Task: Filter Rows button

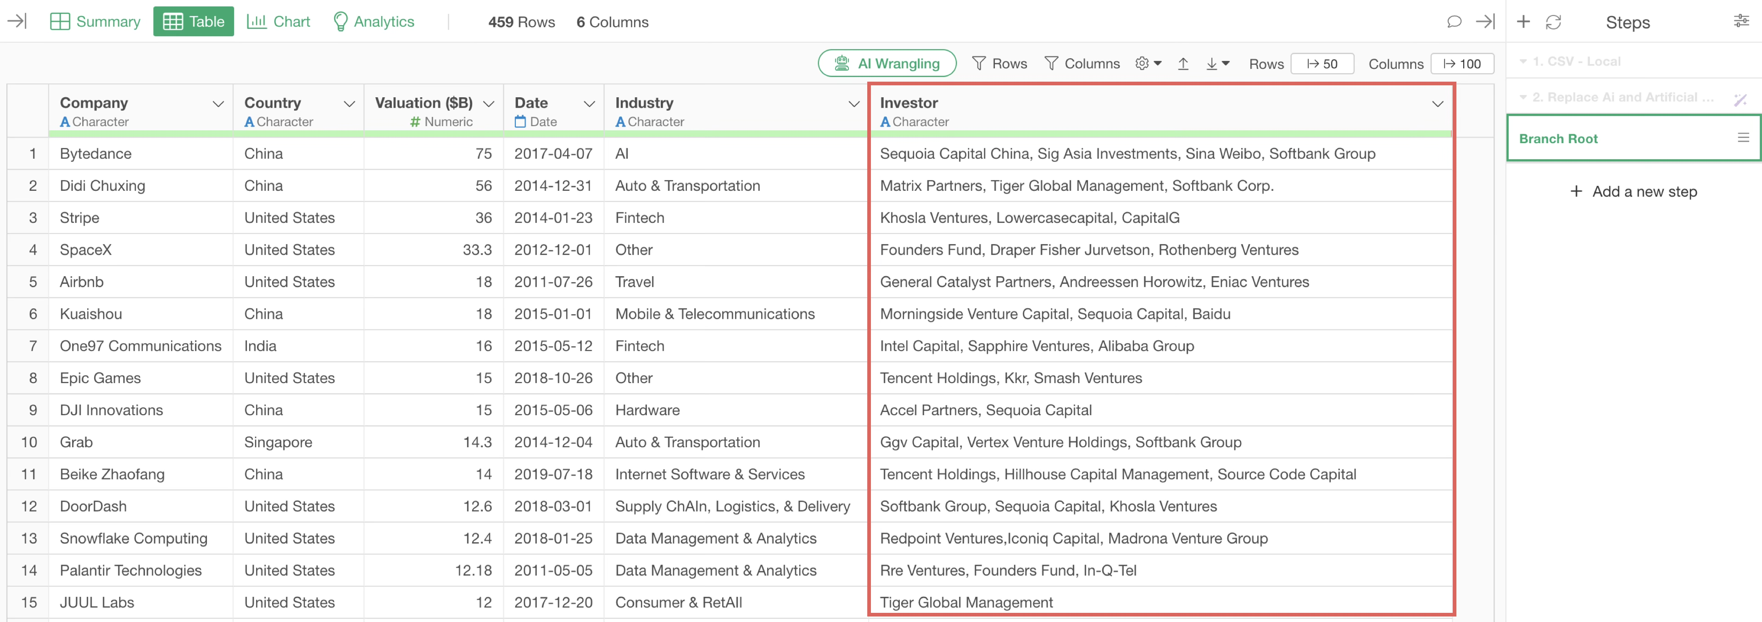Action: point(999,64)
